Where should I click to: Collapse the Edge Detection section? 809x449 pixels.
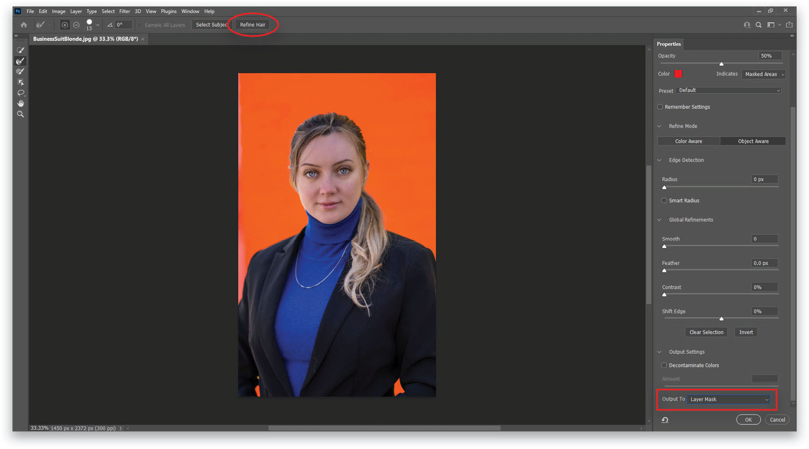(659, 160)
